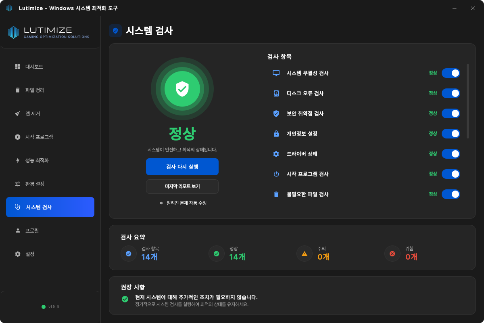This screenshot has height=323, width=484.
Task: Minimize the Lutimize window
Action: click(x=455, y=8)
